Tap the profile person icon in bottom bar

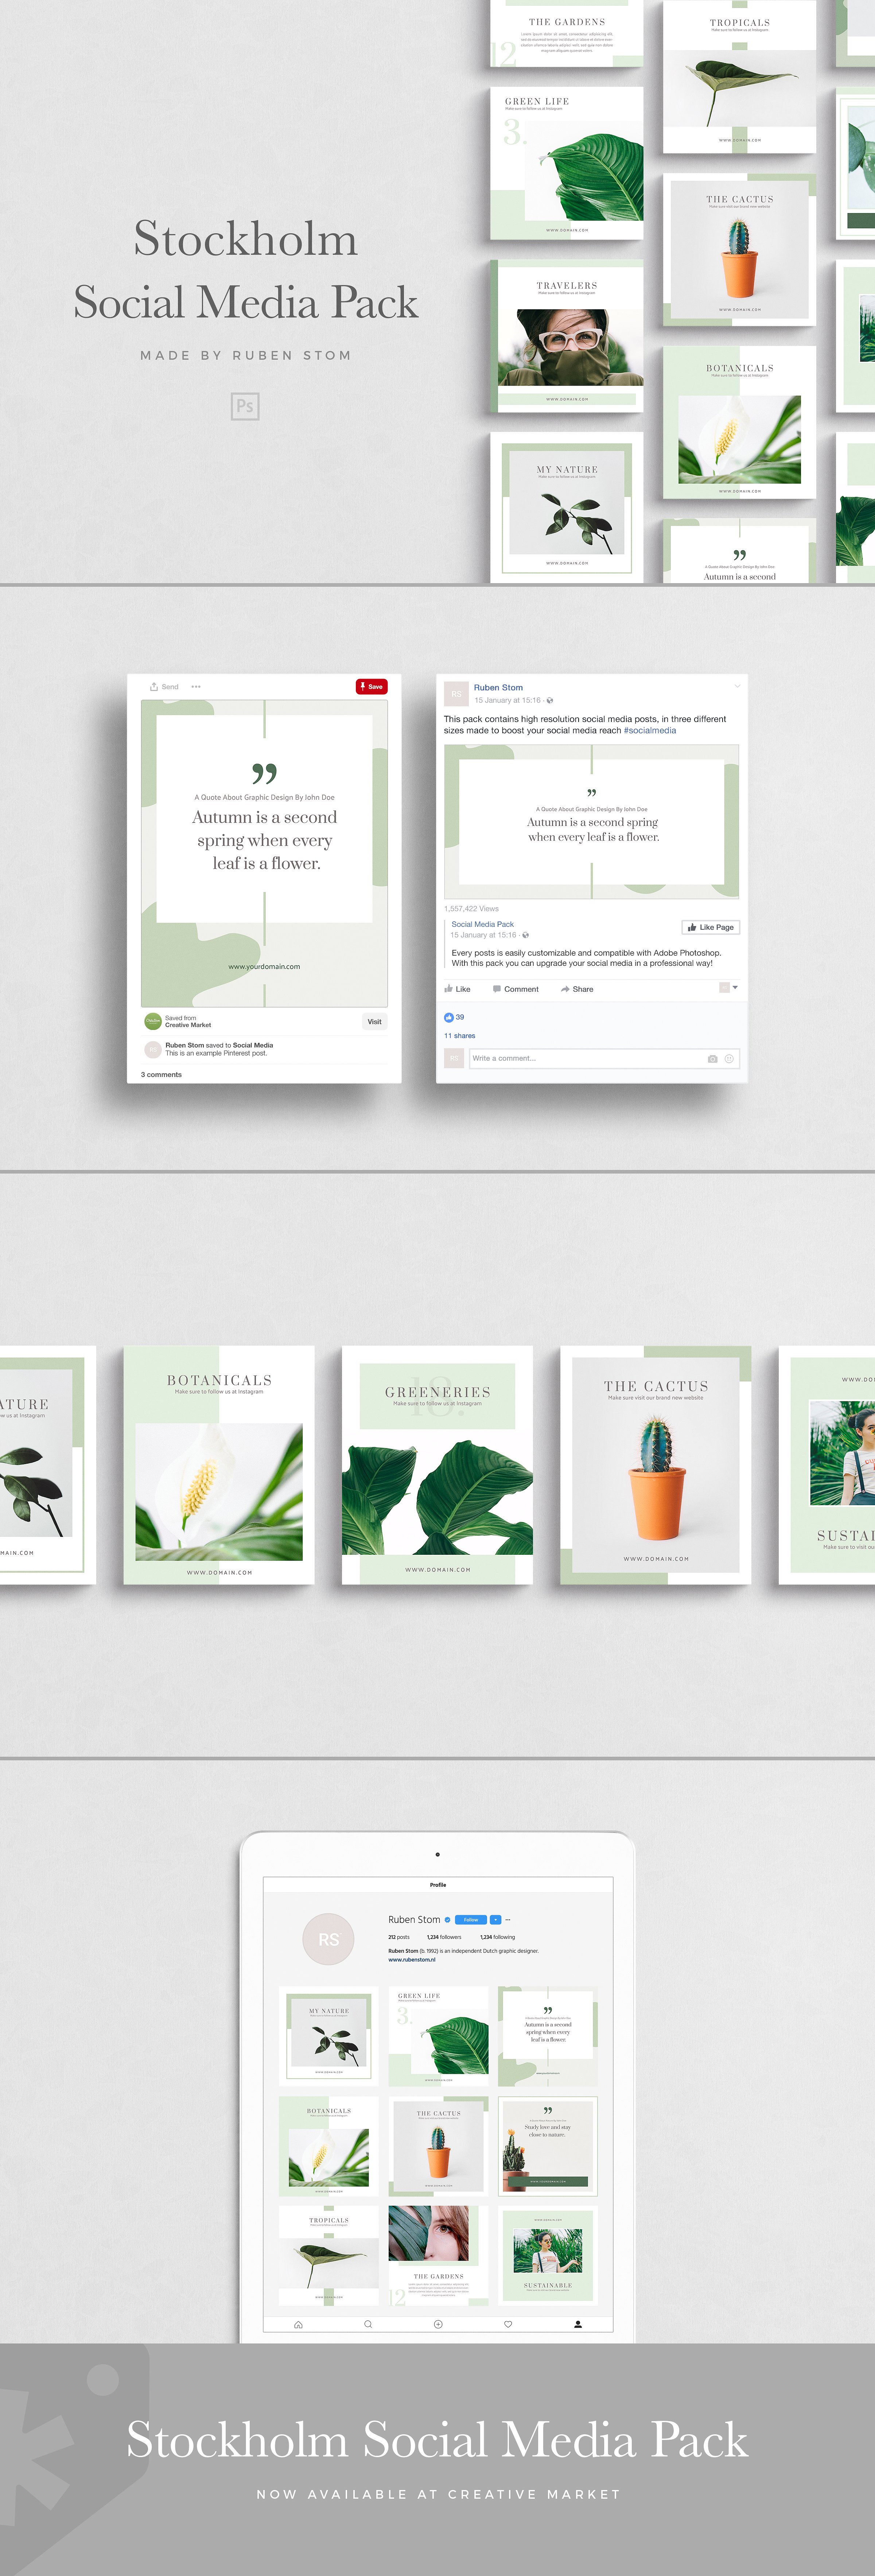(x=578, y=2324)
